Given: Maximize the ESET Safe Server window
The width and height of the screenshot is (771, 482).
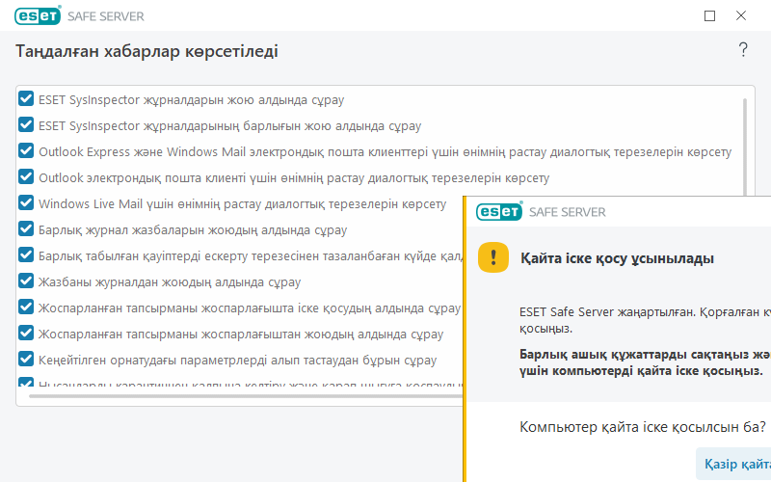Looking at the screenshot, I should 709,16.
